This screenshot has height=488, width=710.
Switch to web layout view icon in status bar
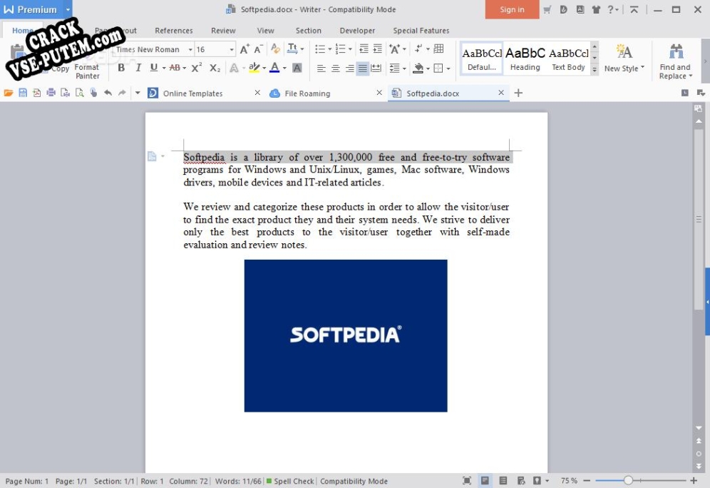pos(521,481)
